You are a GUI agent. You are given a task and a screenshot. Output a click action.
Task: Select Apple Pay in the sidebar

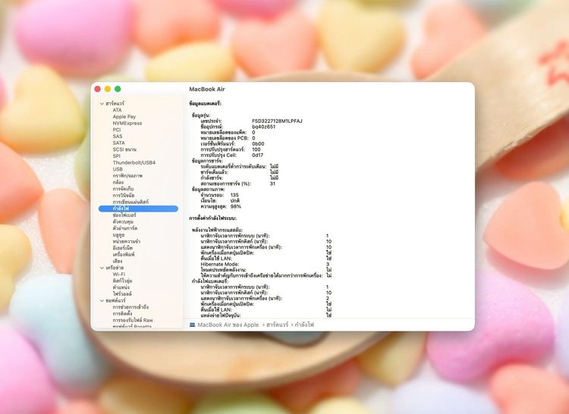point(124,117)
